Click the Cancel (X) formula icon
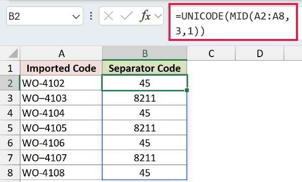 (108, 16)
